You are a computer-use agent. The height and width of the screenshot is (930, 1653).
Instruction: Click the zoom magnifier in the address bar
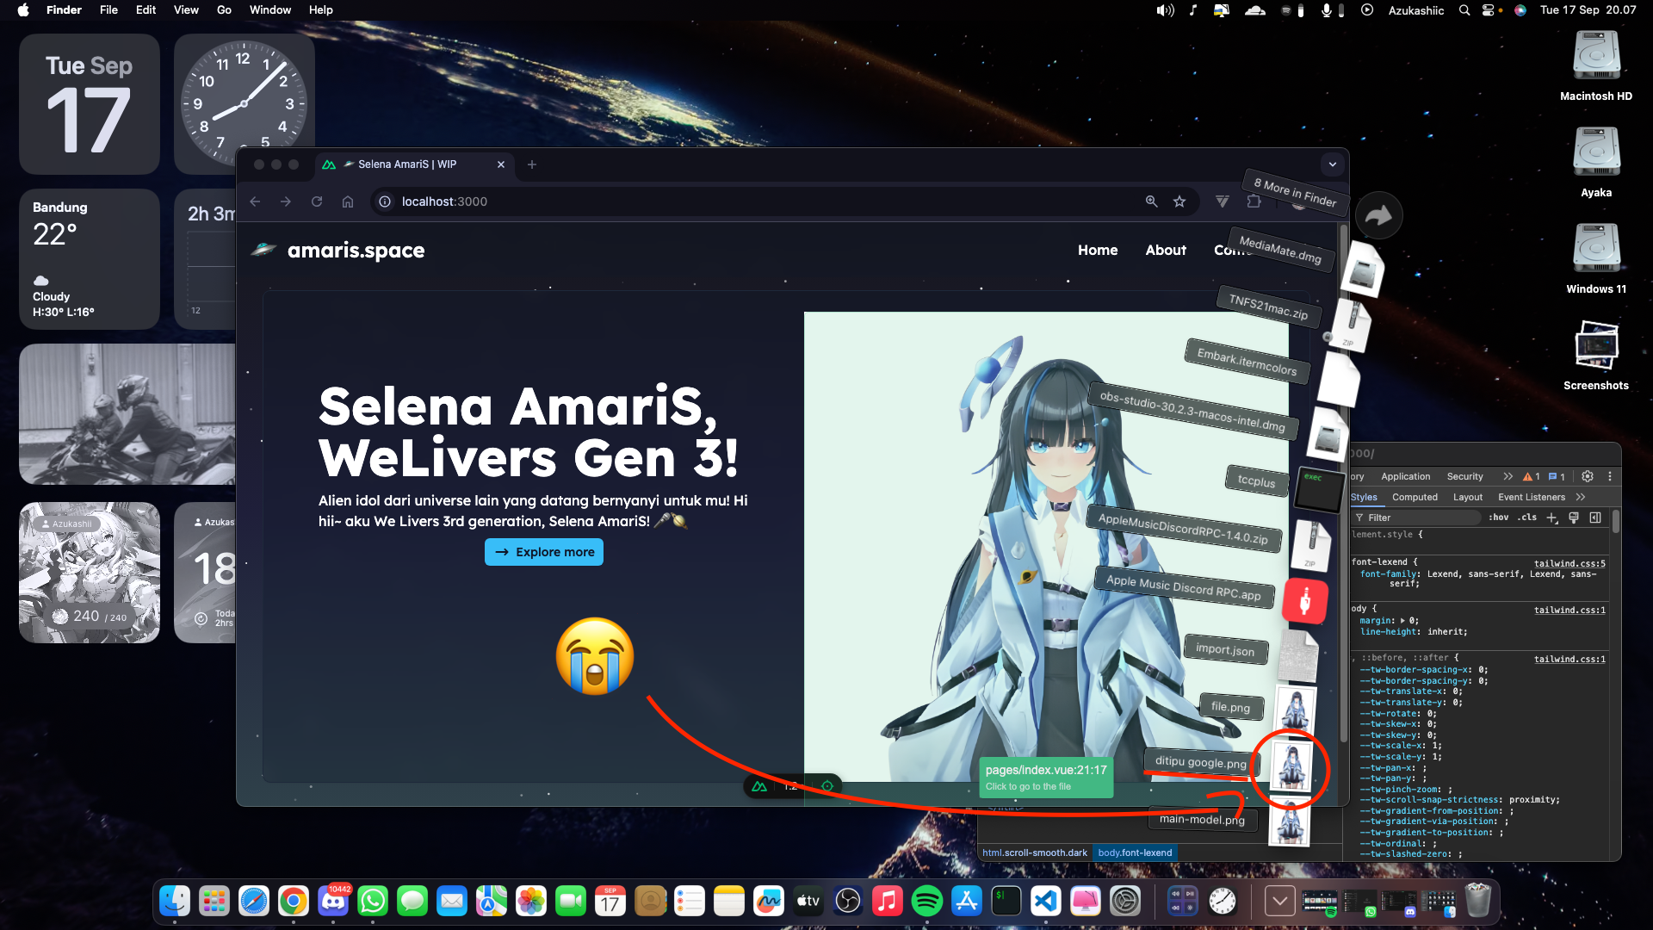point(1151,201)
